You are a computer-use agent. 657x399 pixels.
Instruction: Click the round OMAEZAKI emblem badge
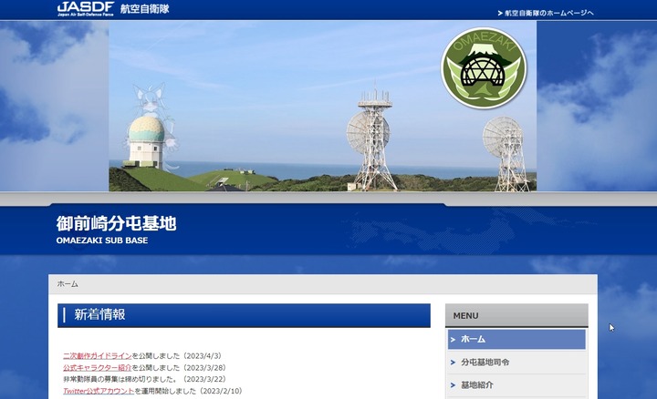pyautogui.click(x=484, y=68)
